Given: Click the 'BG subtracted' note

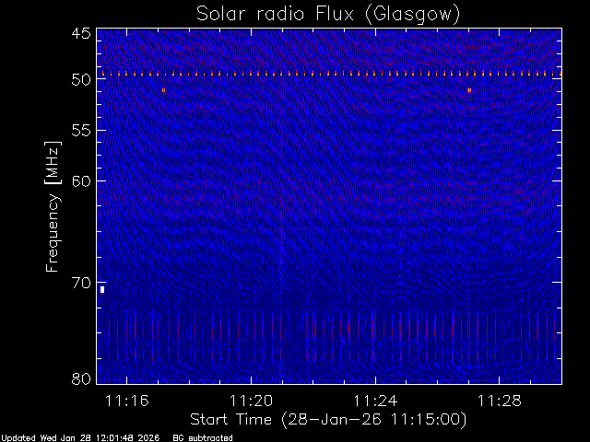Looking at the screenshot, I should (x=203, y=438).
